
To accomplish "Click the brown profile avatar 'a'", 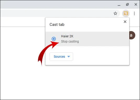I will [x=132, y=35].
